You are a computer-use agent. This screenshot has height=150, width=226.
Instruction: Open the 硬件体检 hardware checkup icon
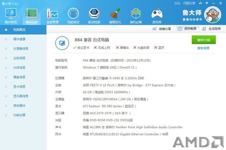click(x=11, y=16)
